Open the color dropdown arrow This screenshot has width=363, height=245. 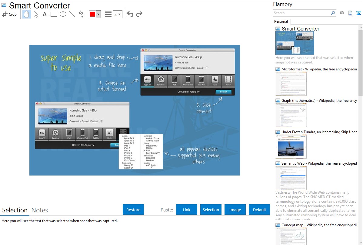pyautogui.click(x=98, y=14)
